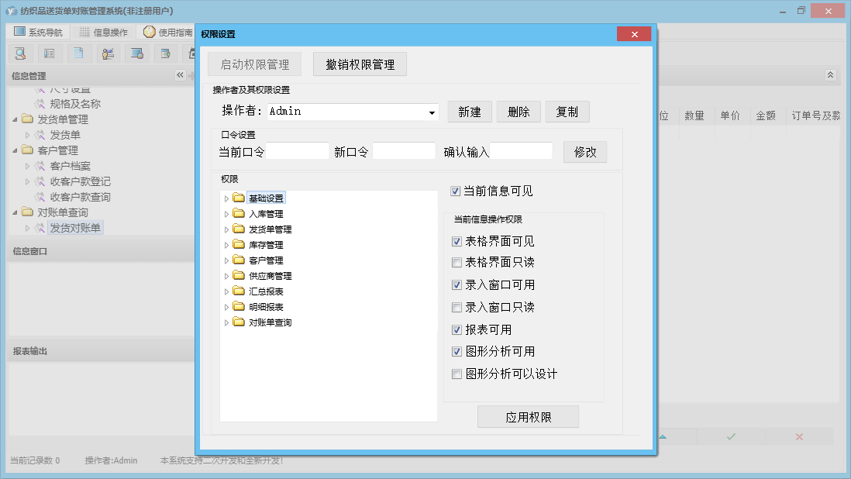The width and height of the screenshot is (851, 479).
Task: Open 信息操作 tab in main window
Action: pos(104,32)
